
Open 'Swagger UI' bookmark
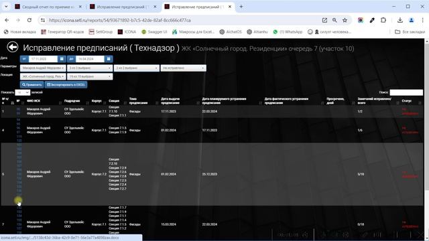(x=154, y=32)
